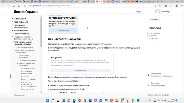Reload the page with the refresh icon
Image resolution: width=184 pixels, height=103 pixels.
coord(14,6)
